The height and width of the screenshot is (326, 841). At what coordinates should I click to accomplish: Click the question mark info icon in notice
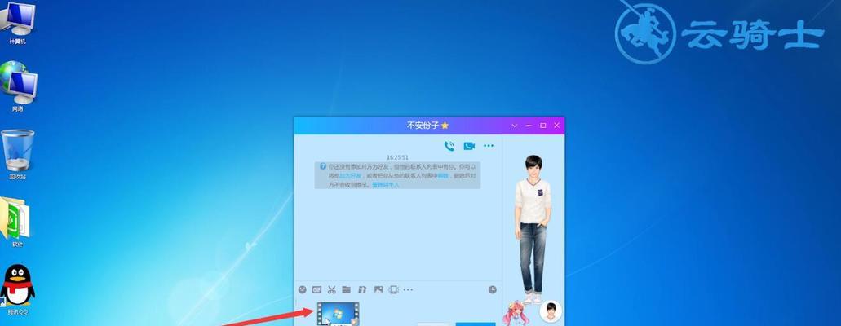click(x=323, y=166)
